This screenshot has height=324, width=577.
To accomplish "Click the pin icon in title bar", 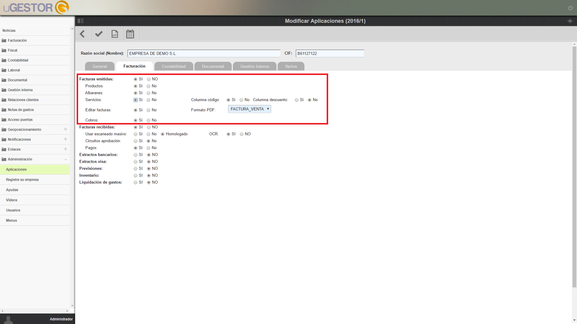I will 570,21.
